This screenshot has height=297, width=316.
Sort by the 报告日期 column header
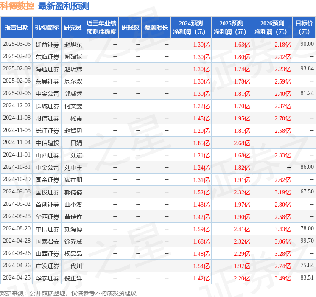(17, 28)
